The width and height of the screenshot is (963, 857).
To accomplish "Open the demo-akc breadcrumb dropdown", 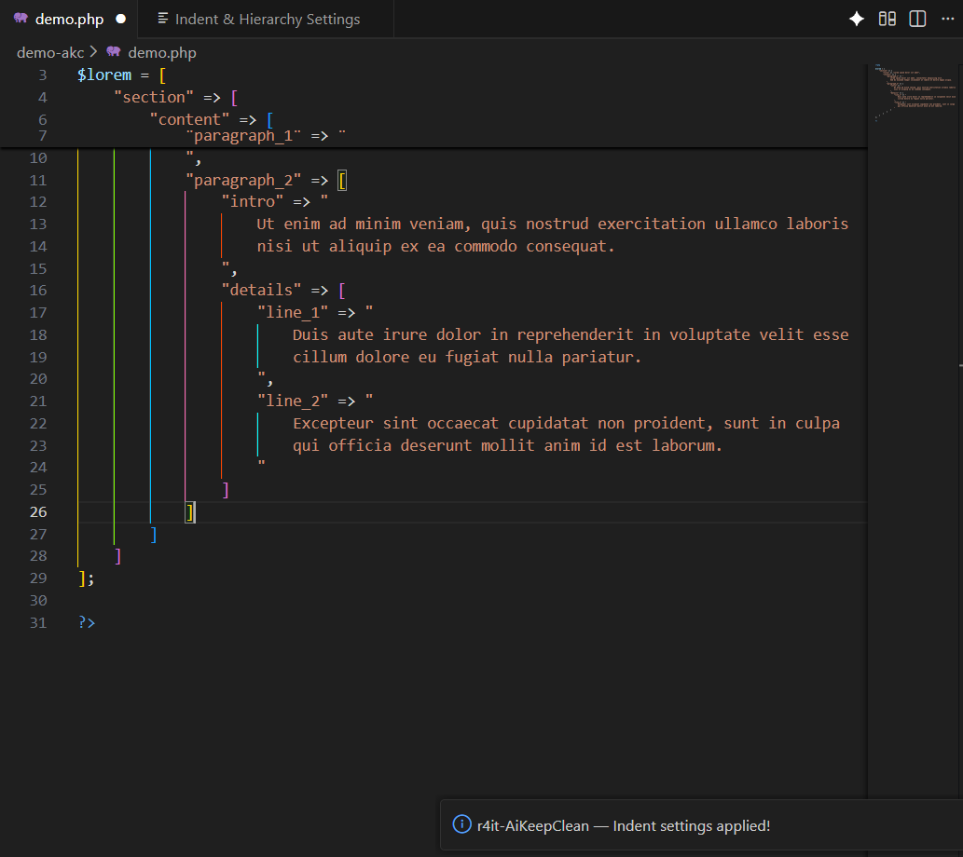I will click(50, 52).
